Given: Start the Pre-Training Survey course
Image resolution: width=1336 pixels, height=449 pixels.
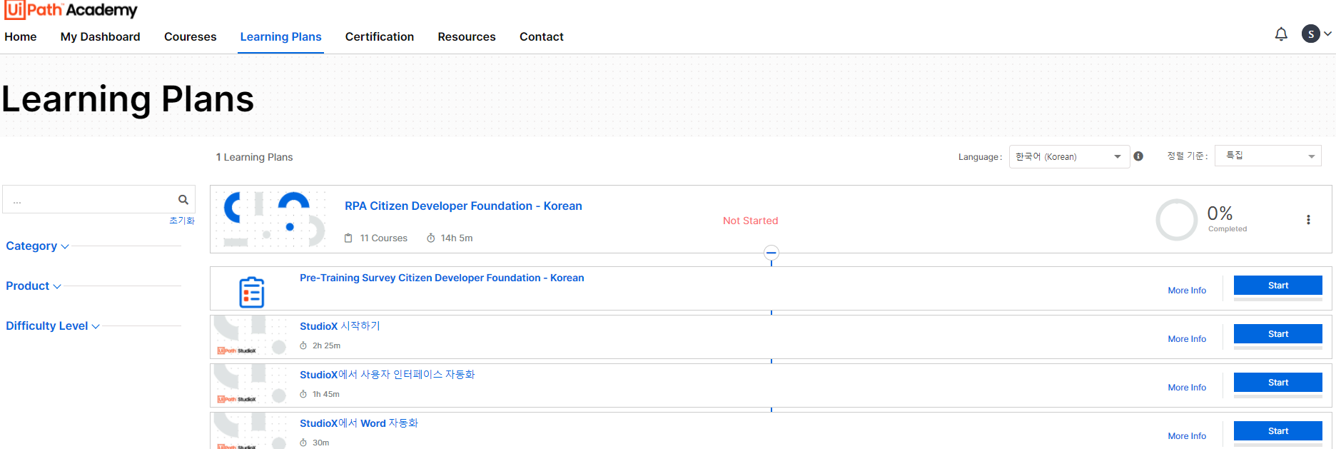Looking at the screenshot, I should pos(1278,286).
